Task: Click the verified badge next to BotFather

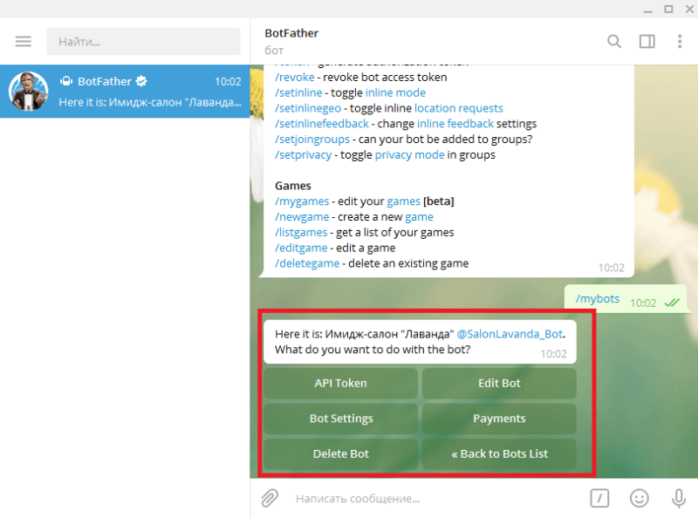Action: (x=141, y=81)
